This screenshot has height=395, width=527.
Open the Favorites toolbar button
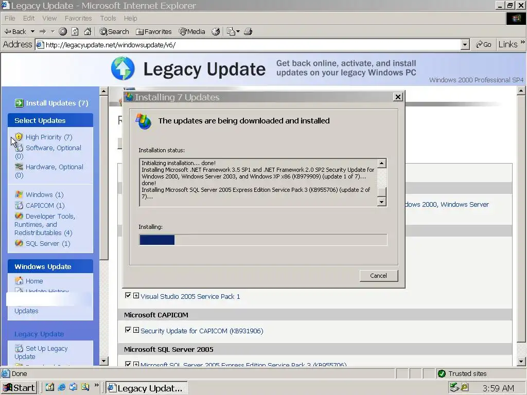pyautogui.click(x=154, y=31)
